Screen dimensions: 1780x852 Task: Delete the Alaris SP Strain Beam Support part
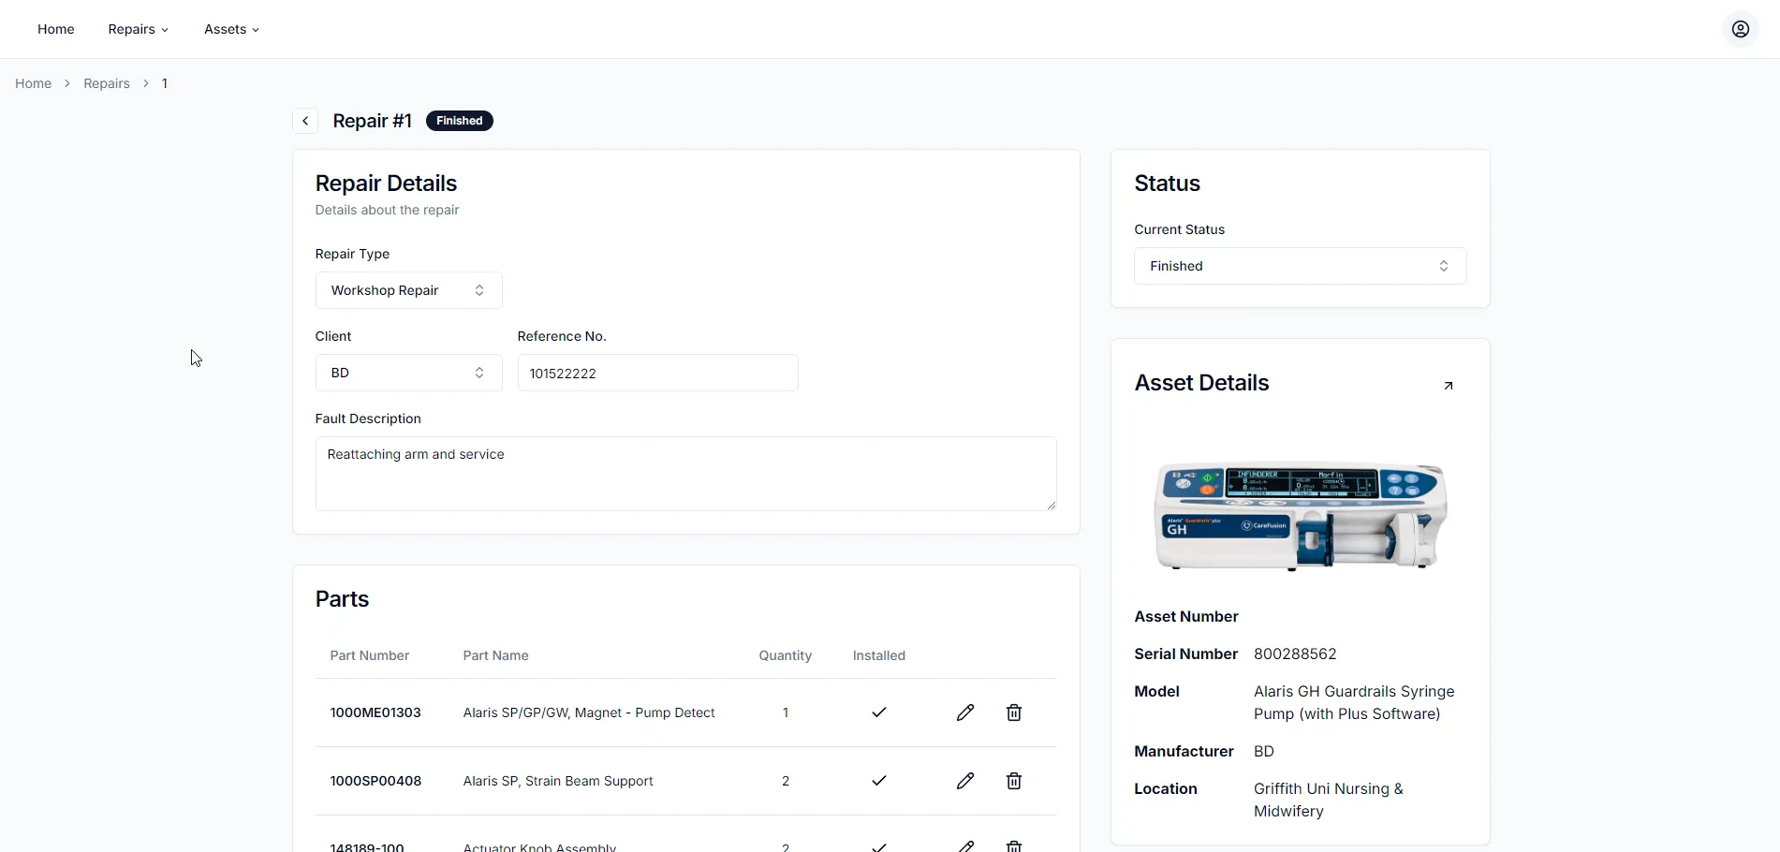(x=1013, y=781)
